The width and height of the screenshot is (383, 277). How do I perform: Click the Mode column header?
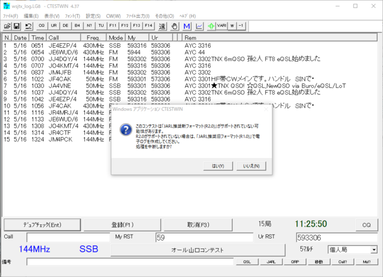115,38
